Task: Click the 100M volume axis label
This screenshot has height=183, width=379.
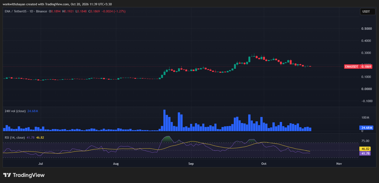Action: tap(365, 118)
